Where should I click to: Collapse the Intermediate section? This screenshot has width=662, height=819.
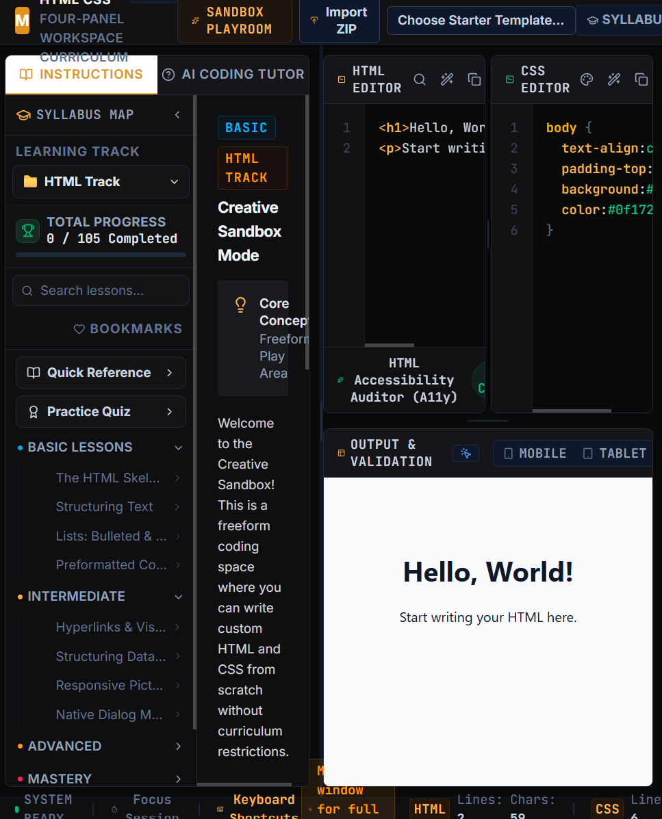point(101,597)
